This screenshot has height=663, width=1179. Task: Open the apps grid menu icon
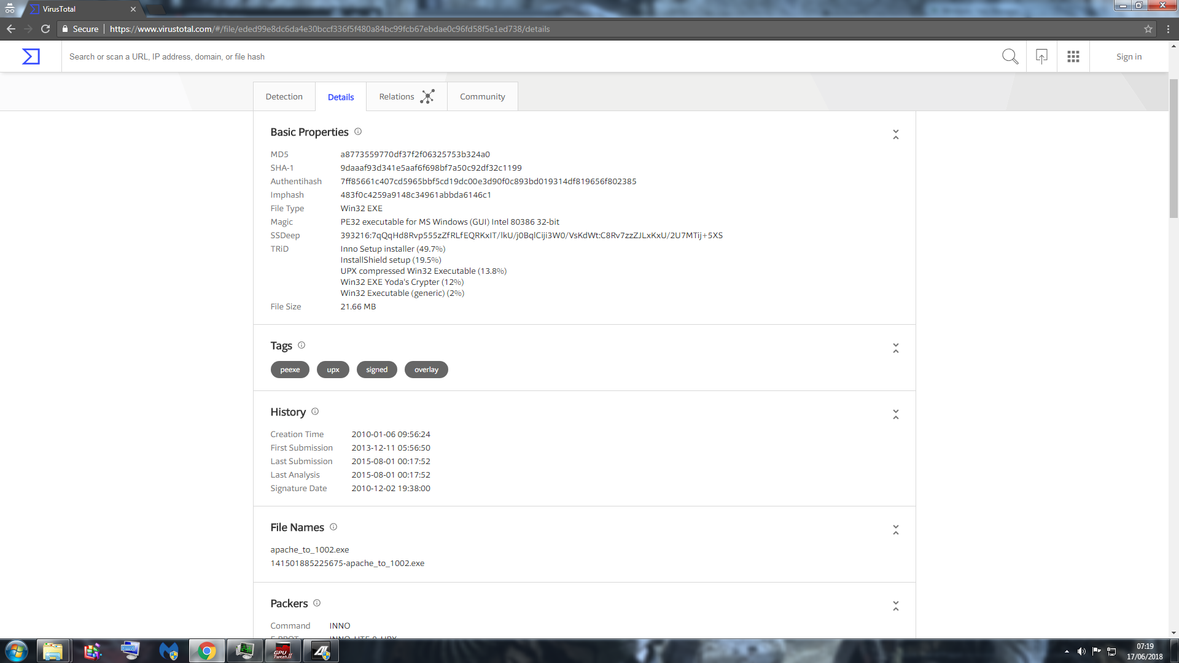(x=1073, y=56)
